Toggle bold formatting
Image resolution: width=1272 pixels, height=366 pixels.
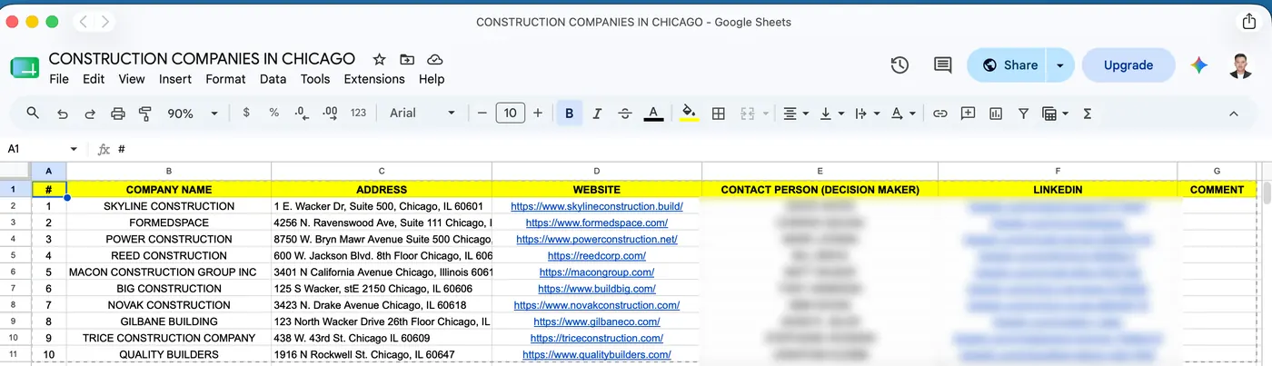[570, 114]
